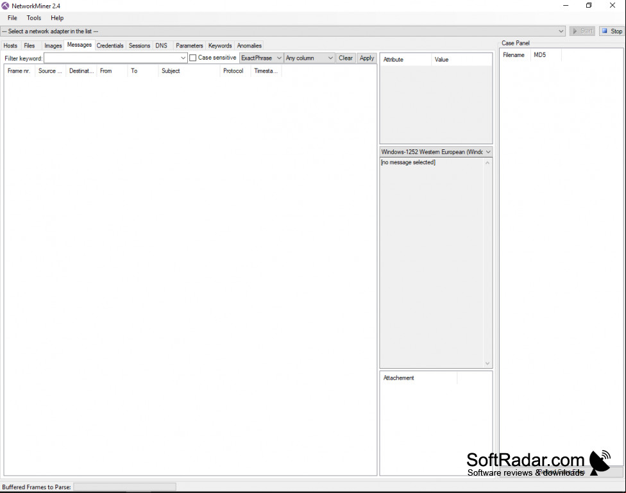Open the ExactPhrase match mode dropdown
The height and width of the screenshot is (493, 626).
261,58
